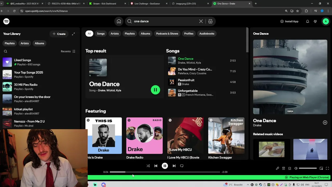This screenshot has height=187, width=332.
Task: Open the Liked Songs playlist
Action: [x=40, y=62]
